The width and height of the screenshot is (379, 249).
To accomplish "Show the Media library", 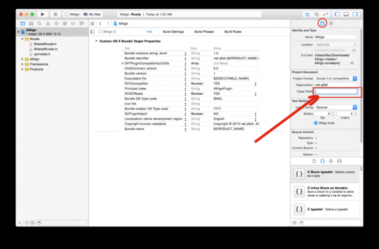I will [x=339, y=161].
